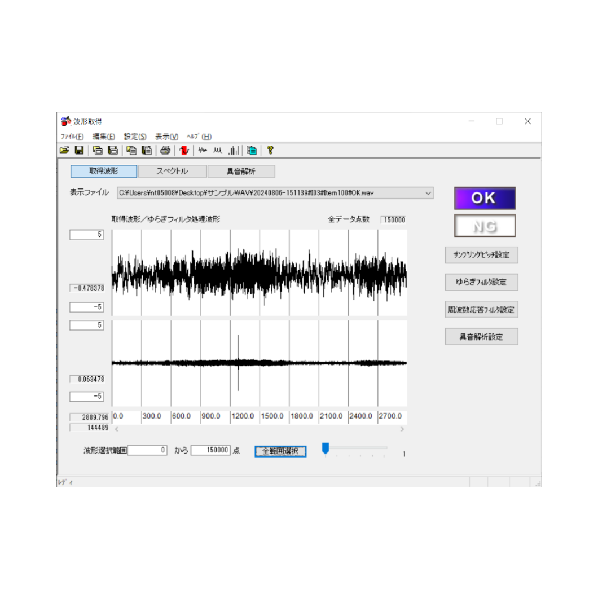The image size is (598, 598).
Task: Click the spectrum peaks toolbar icon
Action: (x=218, y=150)
